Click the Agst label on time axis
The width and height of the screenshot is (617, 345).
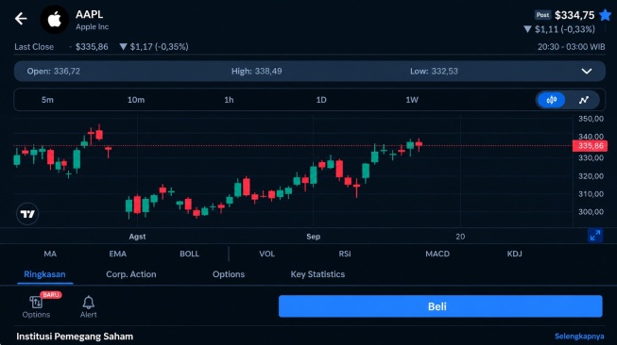137,237
